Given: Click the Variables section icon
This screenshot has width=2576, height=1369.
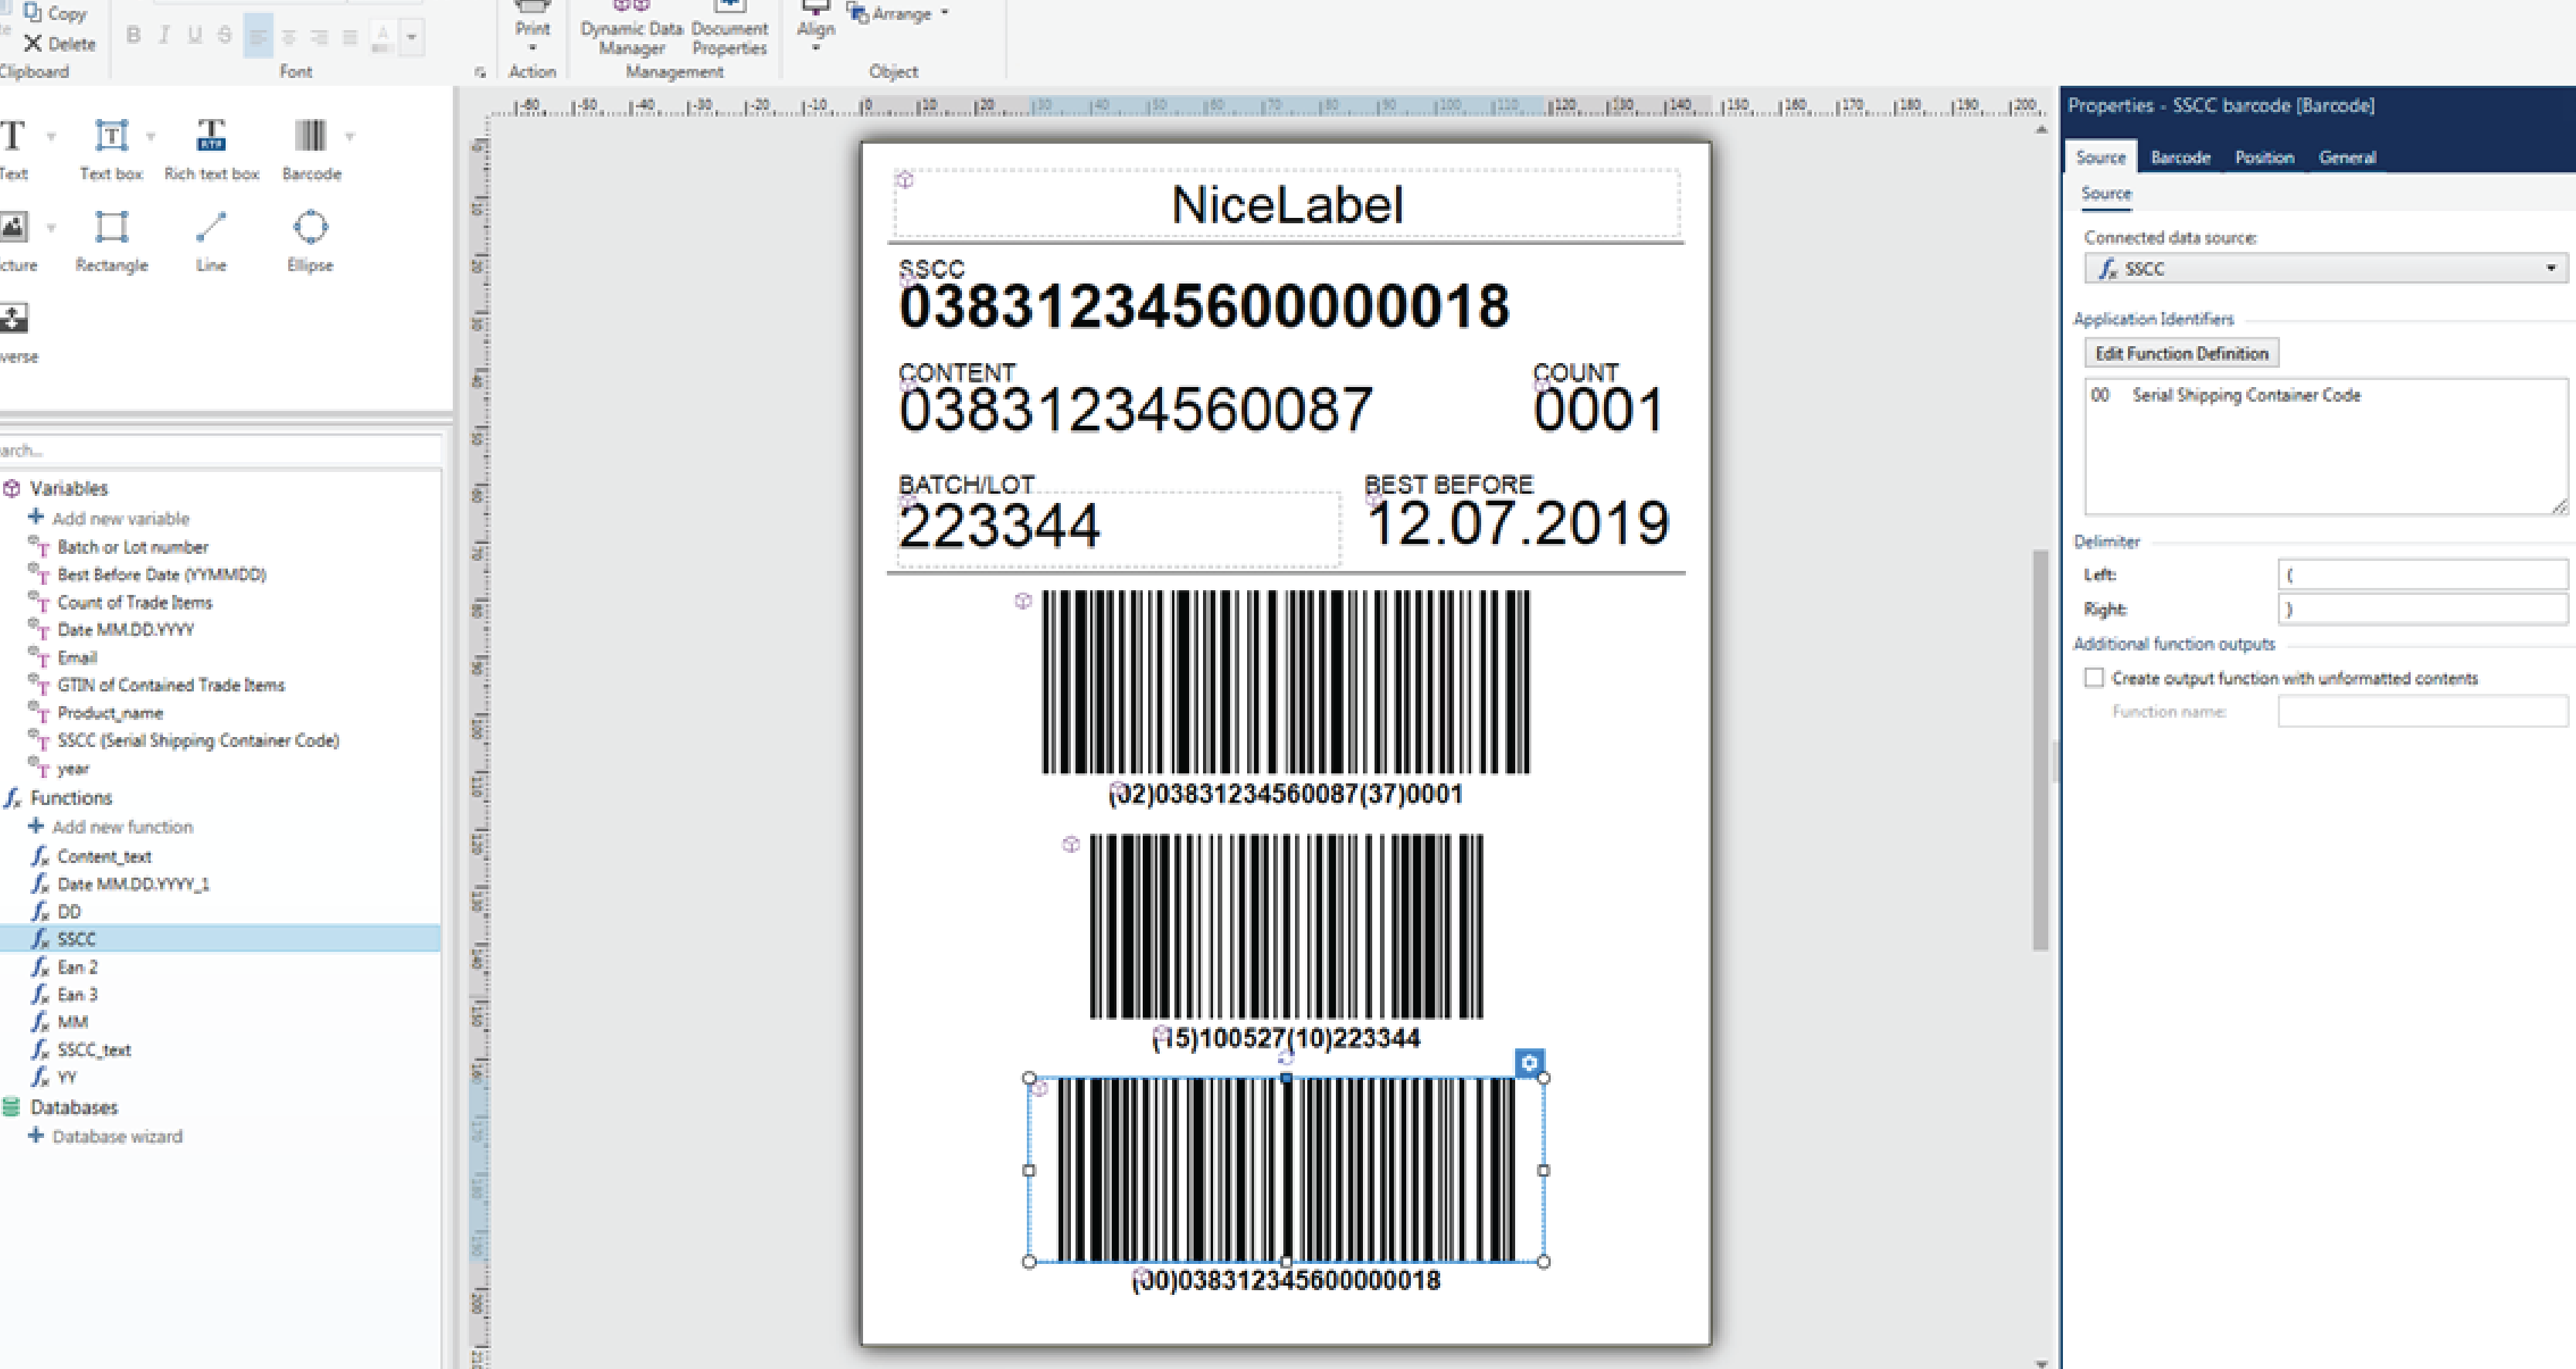Looking at the screenshot, I should coord(12,488).
